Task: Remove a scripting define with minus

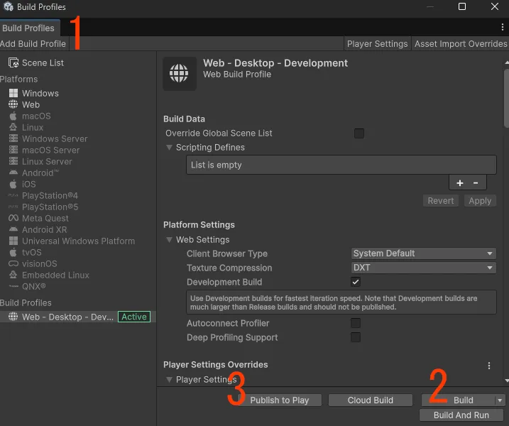Action: click(476, 183)
